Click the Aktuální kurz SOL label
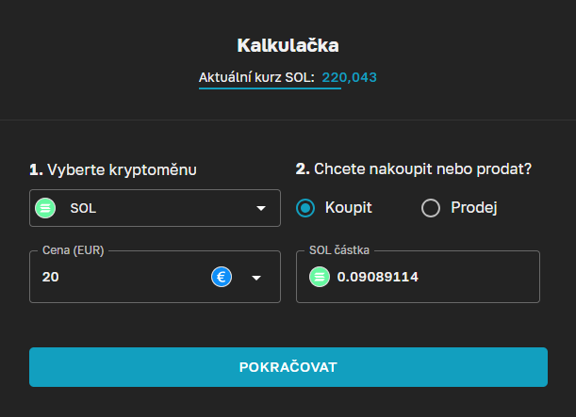The height and width of the screenshot is (417, 576). (256, 77)
